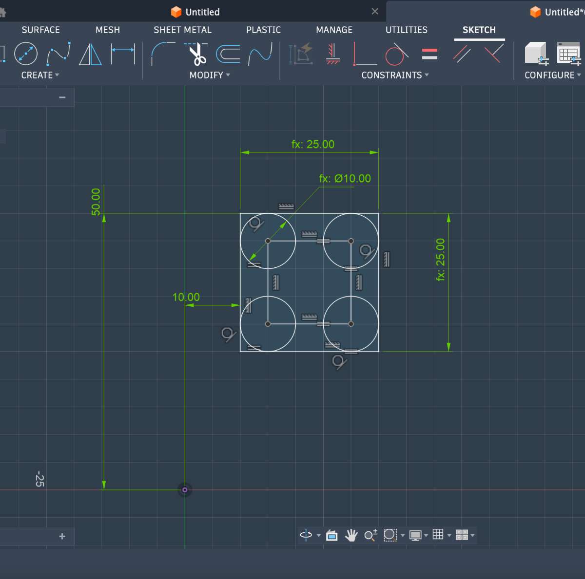The image size is (585, 579).
Task: Collapse the panel with minus button
Action: point(62,97)
